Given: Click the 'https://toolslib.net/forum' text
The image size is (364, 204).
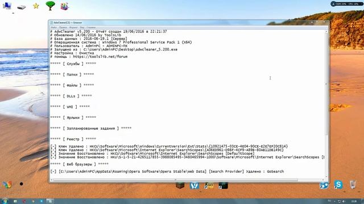Looking at the screenshot, I should 100,57.
